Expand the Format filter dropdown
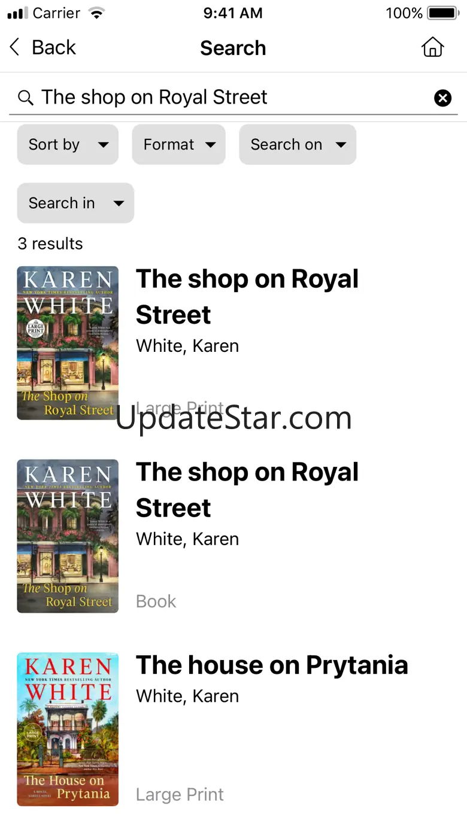Screen dimensions: 467x830 178,144
